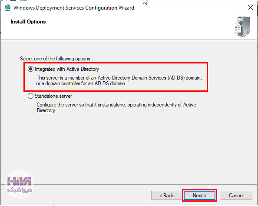Viewport: 258px width, 206px height.
Task: Click the empty gray area below the options
Action: (x=129, y=145)
